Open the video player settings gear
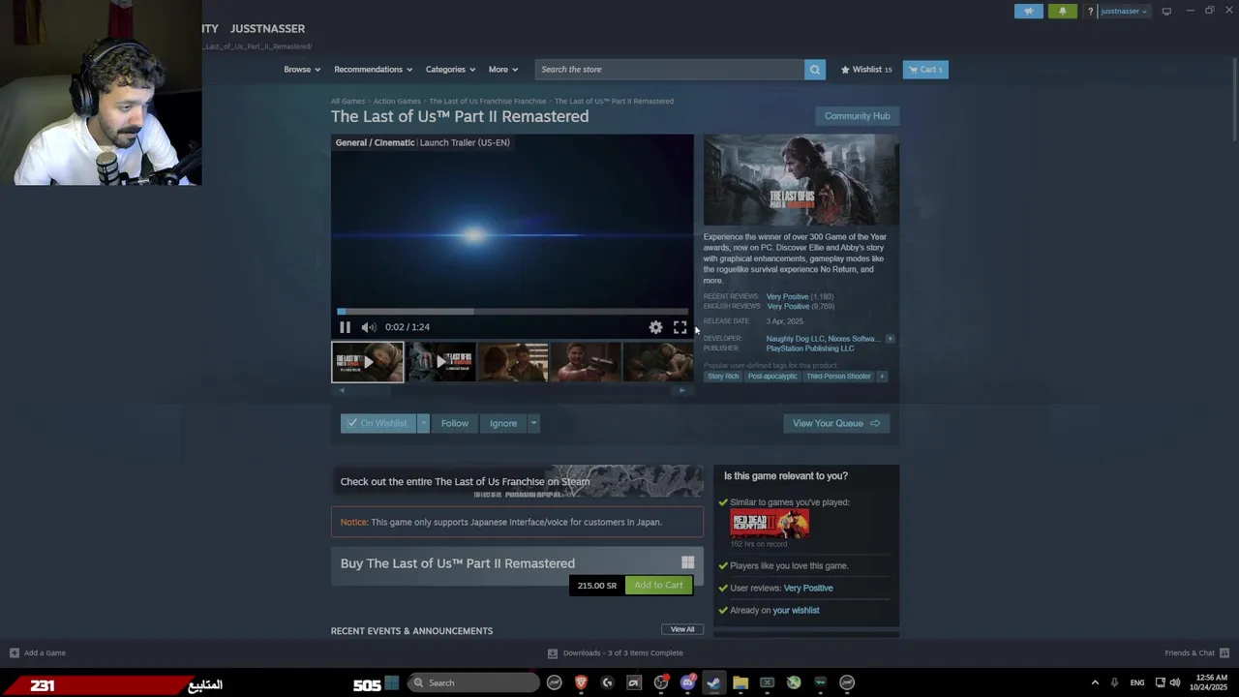The image size is (1239, 697). click(x=655, y=327)
